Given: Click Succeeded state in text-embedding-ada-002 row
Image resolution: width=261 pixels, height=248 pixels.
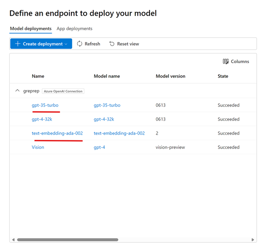Looking at the screenshot, I should [x=228, y=133].
